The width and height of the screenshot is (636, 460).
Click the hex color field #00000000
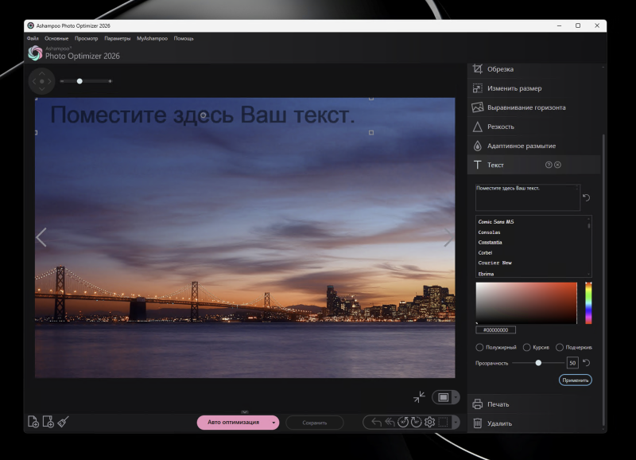(495, 329)
